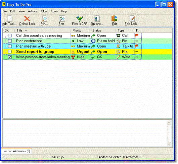Click the green arrow icon in Call Jim row

[93, 35]
